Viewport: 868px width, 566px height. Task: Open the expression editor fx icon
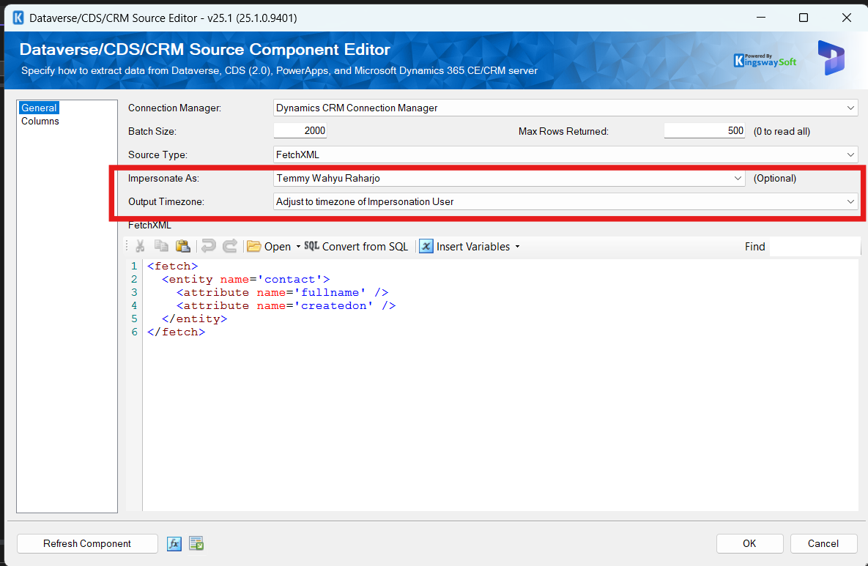point(174,544)
